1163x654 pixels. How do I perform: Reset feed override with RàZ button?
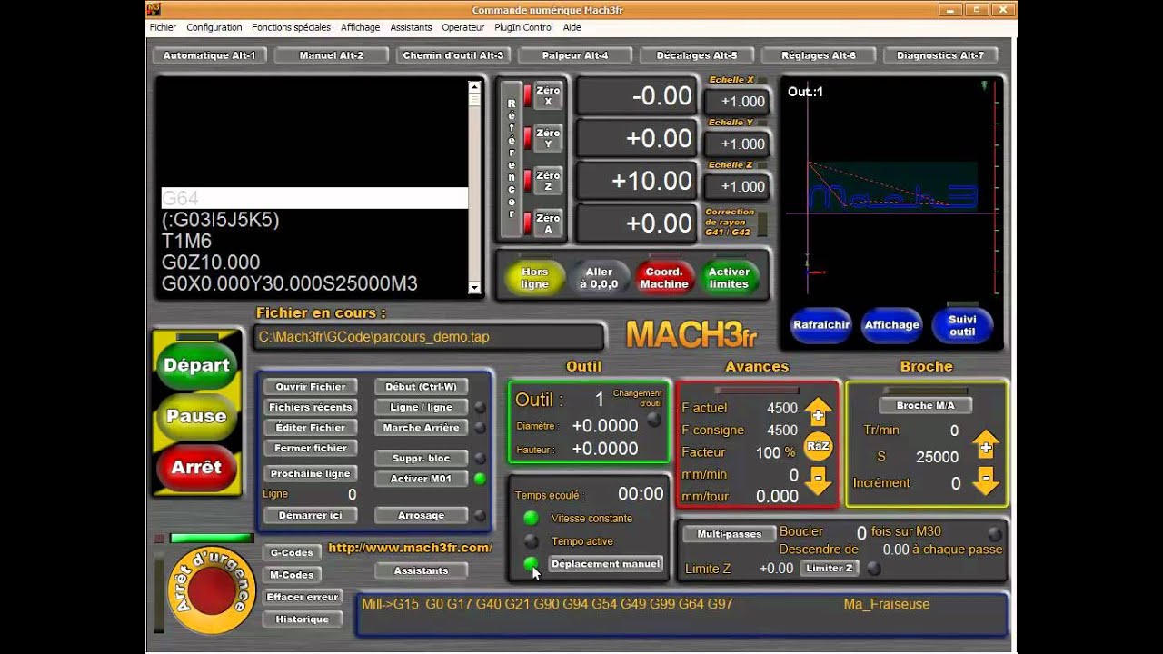(x=818, y=446)
